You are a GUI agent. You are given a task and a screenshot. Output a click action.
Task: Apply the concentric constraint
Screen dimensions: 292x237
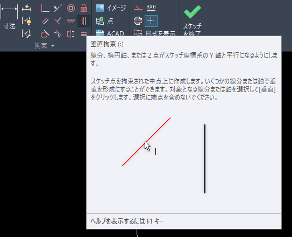(x=71, y=8)
